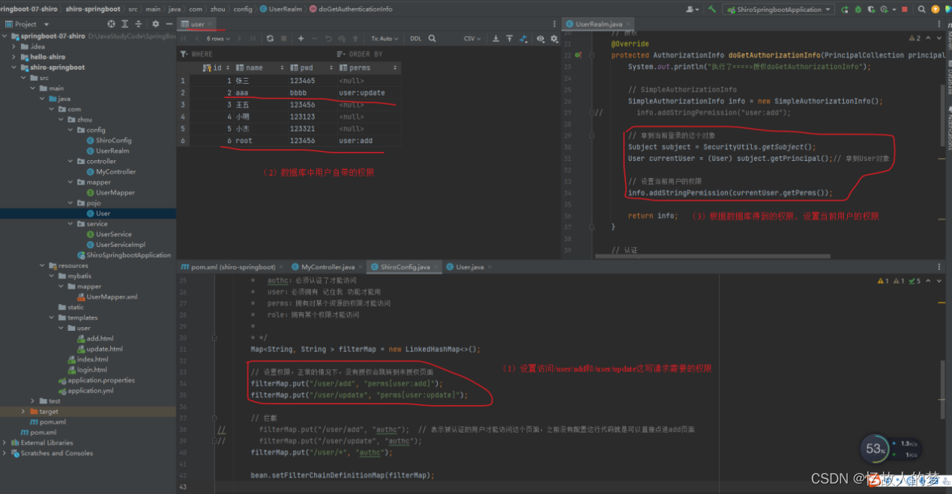
Task: Start debugging with the bug icon
Action: tap(857, 8)
